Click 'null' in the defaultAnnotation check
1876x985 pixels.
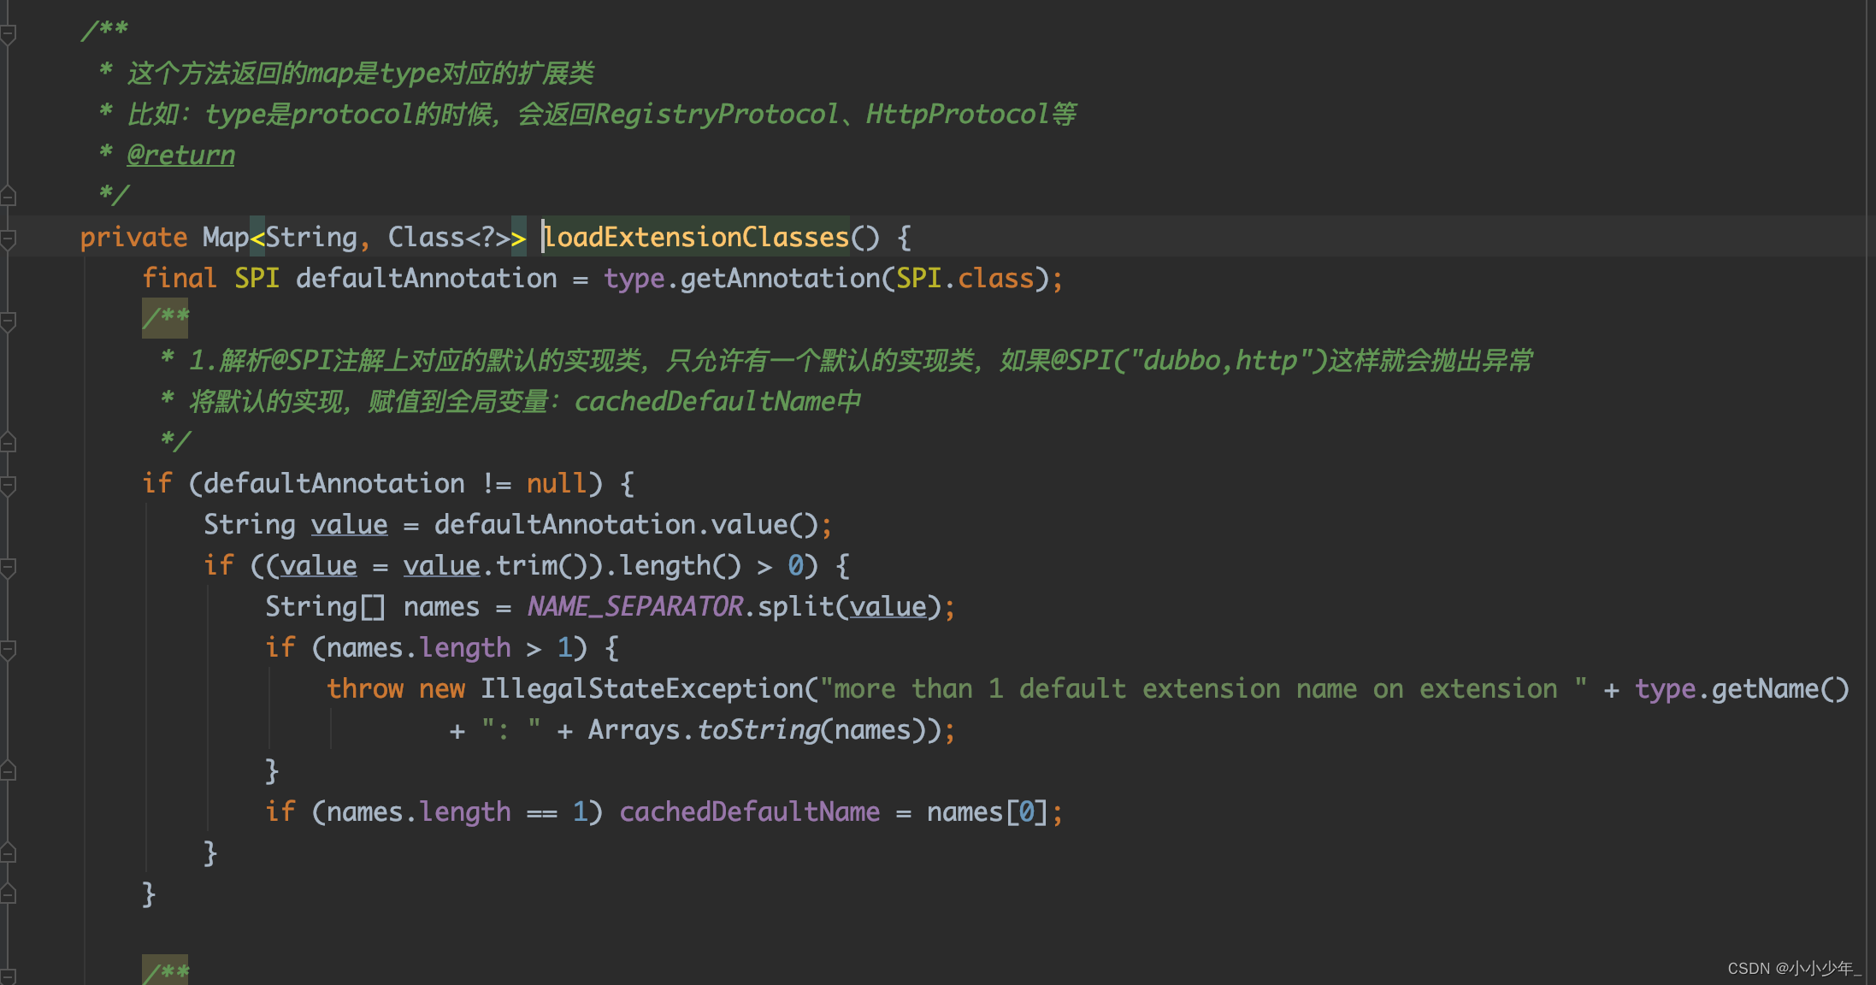coord(557,483)
